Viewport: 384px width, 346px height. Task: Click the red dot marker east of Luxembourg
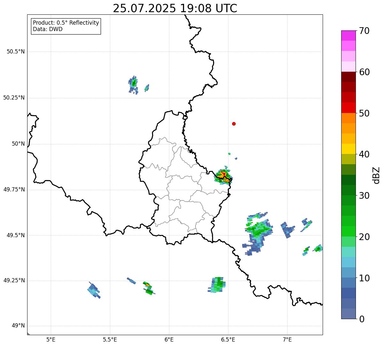[x=234, y=124]
